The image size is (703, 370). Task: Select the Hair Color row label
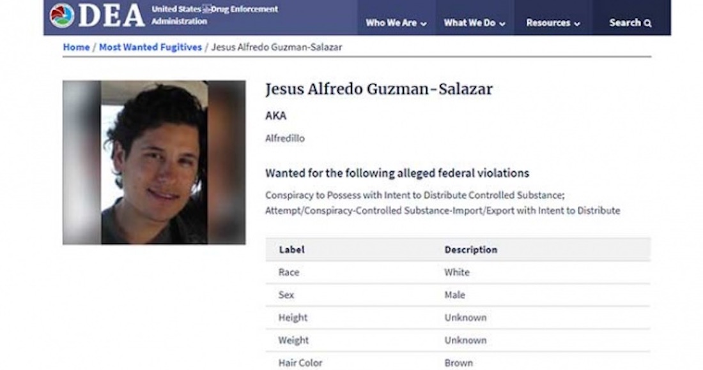[300, 362]
